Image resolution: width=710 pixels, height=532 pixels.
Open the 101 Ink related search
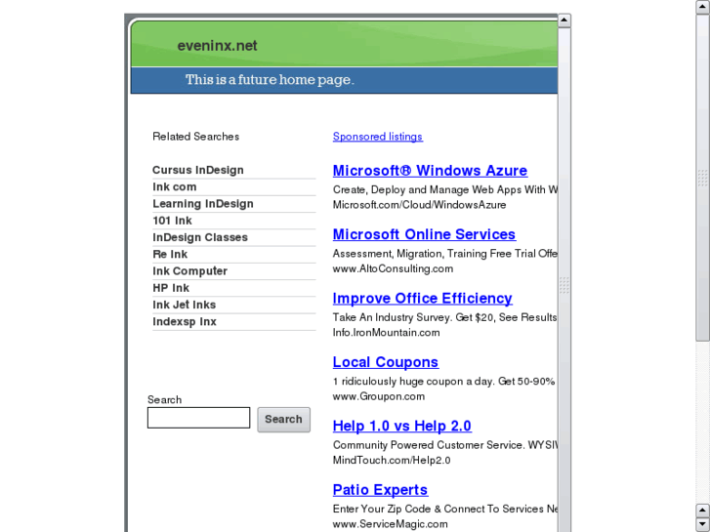click(172, 221)
